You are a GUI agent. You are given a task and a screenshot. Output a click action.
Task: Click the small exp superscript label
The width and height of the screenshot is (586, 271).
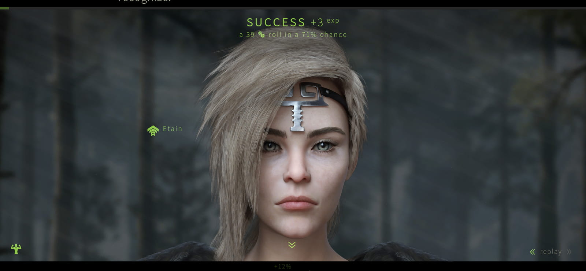click(x=333, y=21)
